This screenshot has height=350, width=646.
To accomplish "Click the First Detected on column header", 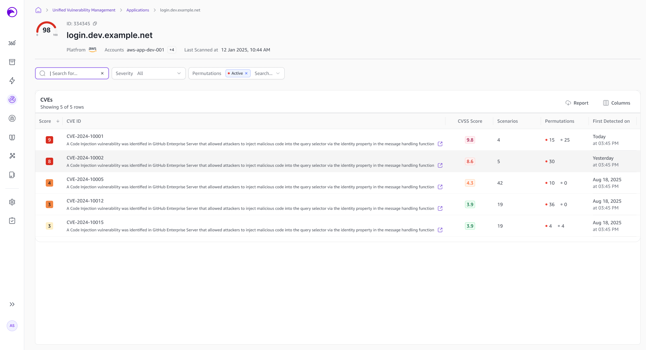I will tap(611, 121).
